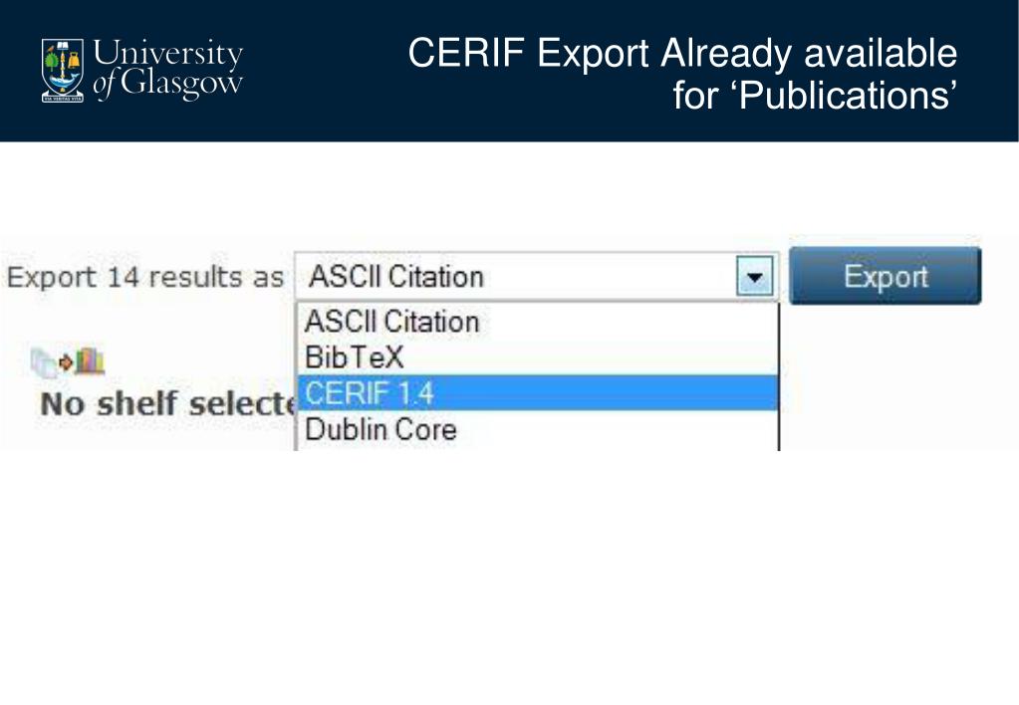Select CERIF 1.4 from the format list
The width and height of the screenshot is (1019, 705).
point(536,393)
